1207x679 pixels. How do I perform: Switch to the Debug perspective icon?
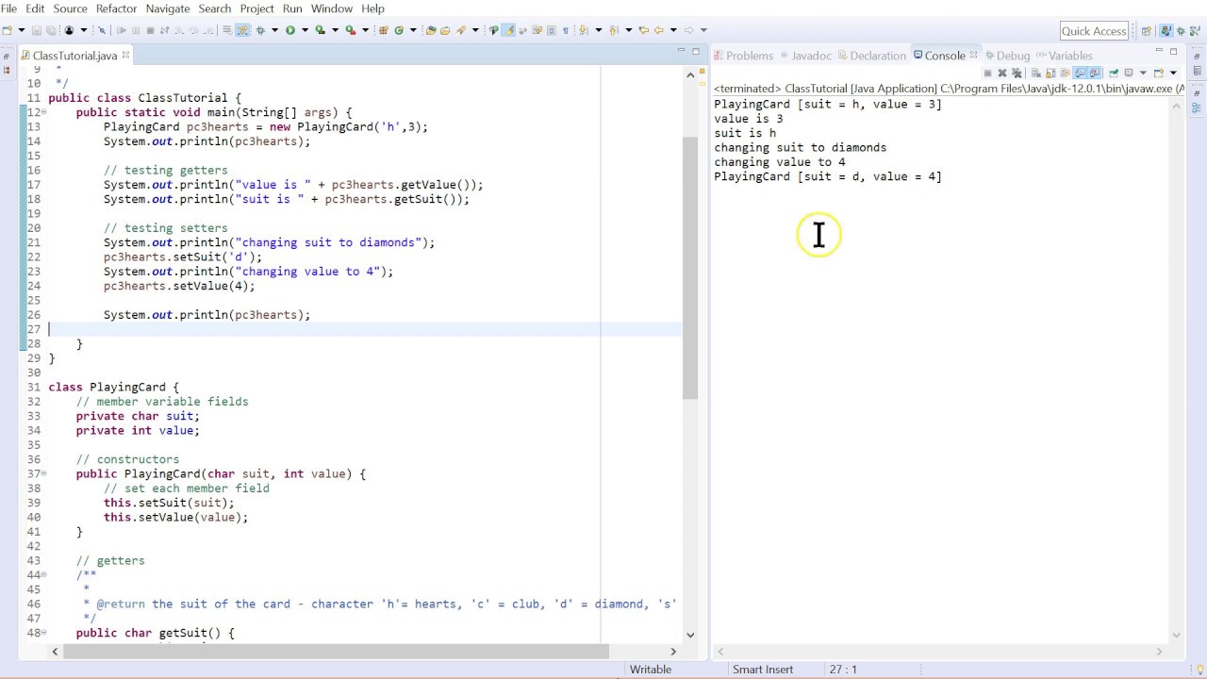point(1180,30)
